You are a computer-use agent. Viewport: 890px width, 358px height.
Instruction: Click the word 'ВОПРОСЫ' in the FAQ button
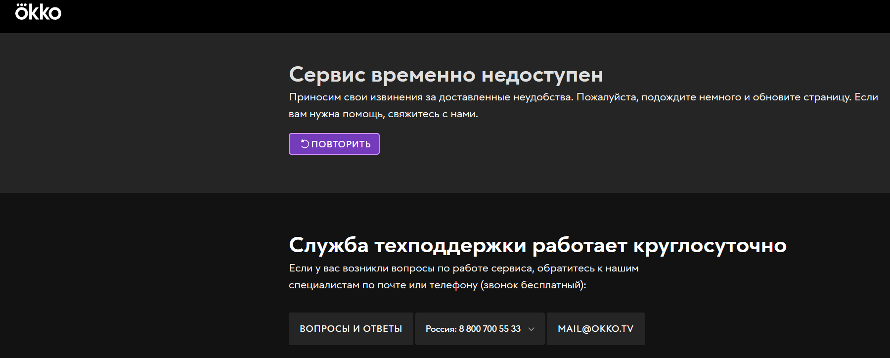click(324, 329)
